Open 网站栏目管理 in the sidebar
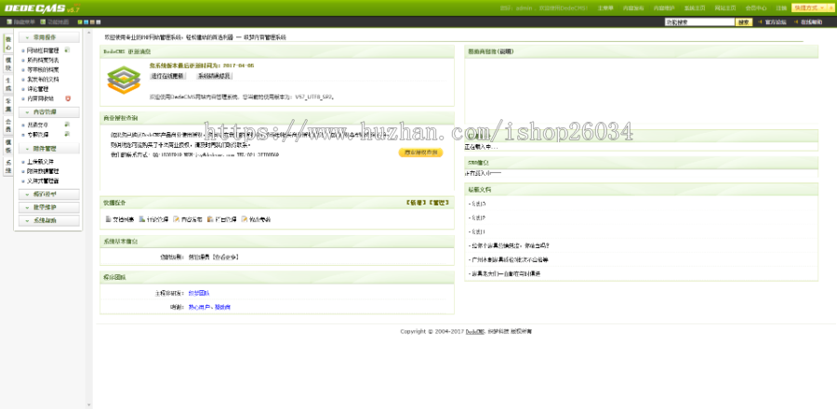The width and height of the screenshot is (837, 409). (x=43, y=50)
